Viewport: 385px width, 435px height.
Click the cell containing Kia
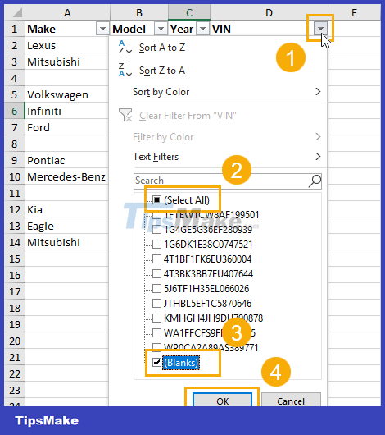tap(66, 209)
